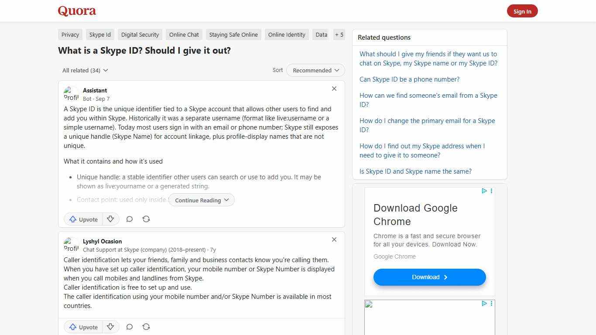
Task: Upvote Lyshyl Ocasion's answer
Action: click(x=83, y=327)
